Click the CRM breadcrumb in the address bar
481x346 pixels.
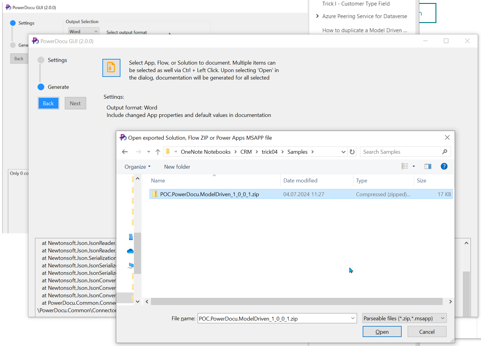[246, 152]
